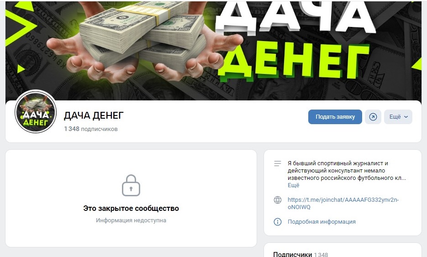Open the Подробная информация link
427x257 pixels.
[322, 222]
